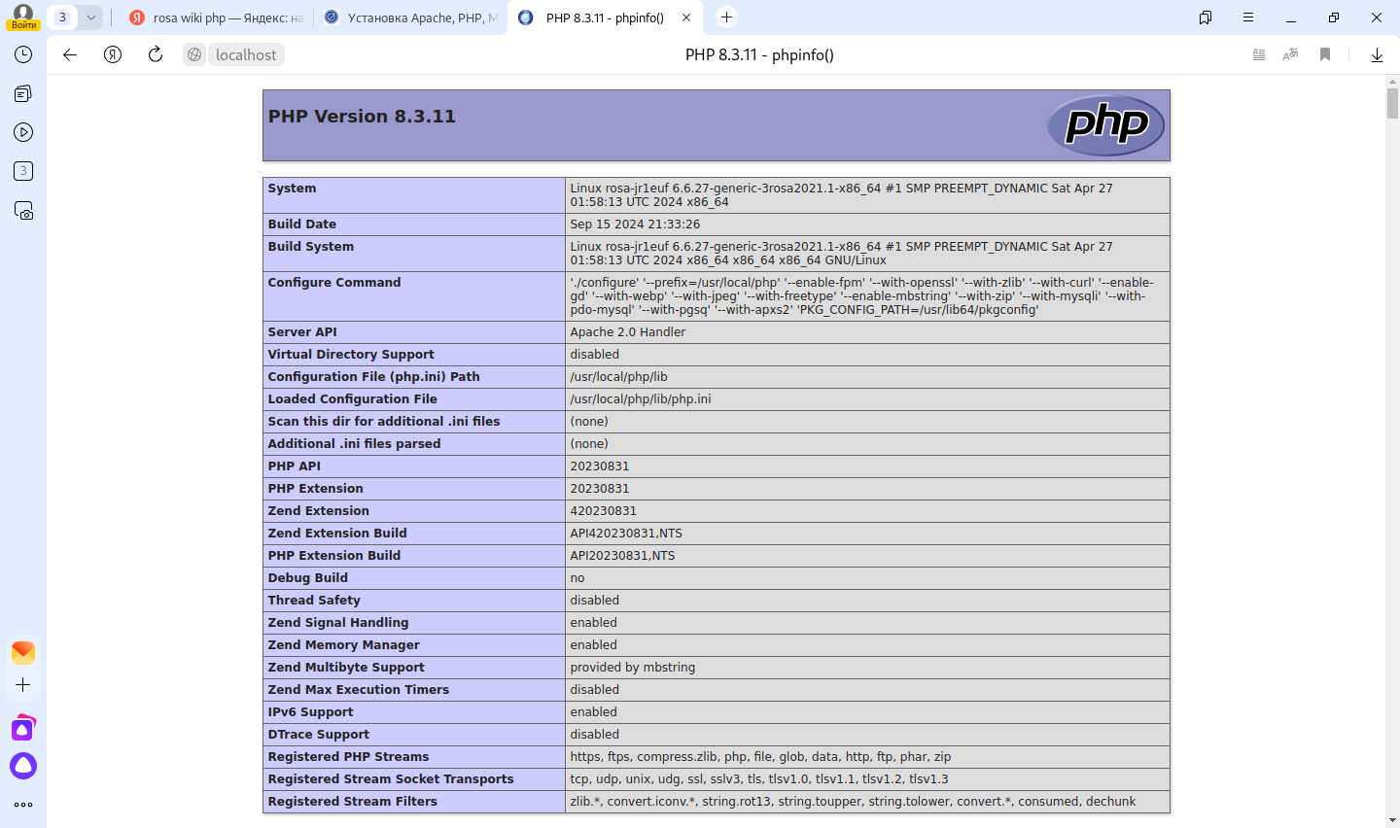Click the 'Build Date' row label

(302, 224)
